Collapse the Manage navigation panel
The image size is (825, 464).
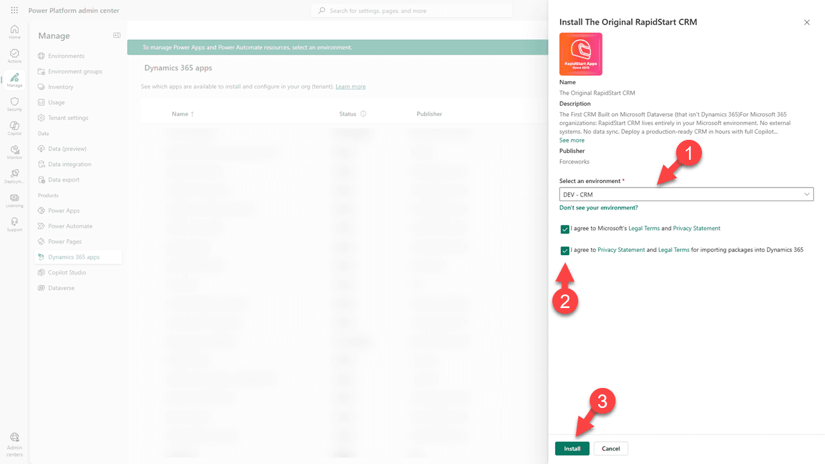pos(117,35)
